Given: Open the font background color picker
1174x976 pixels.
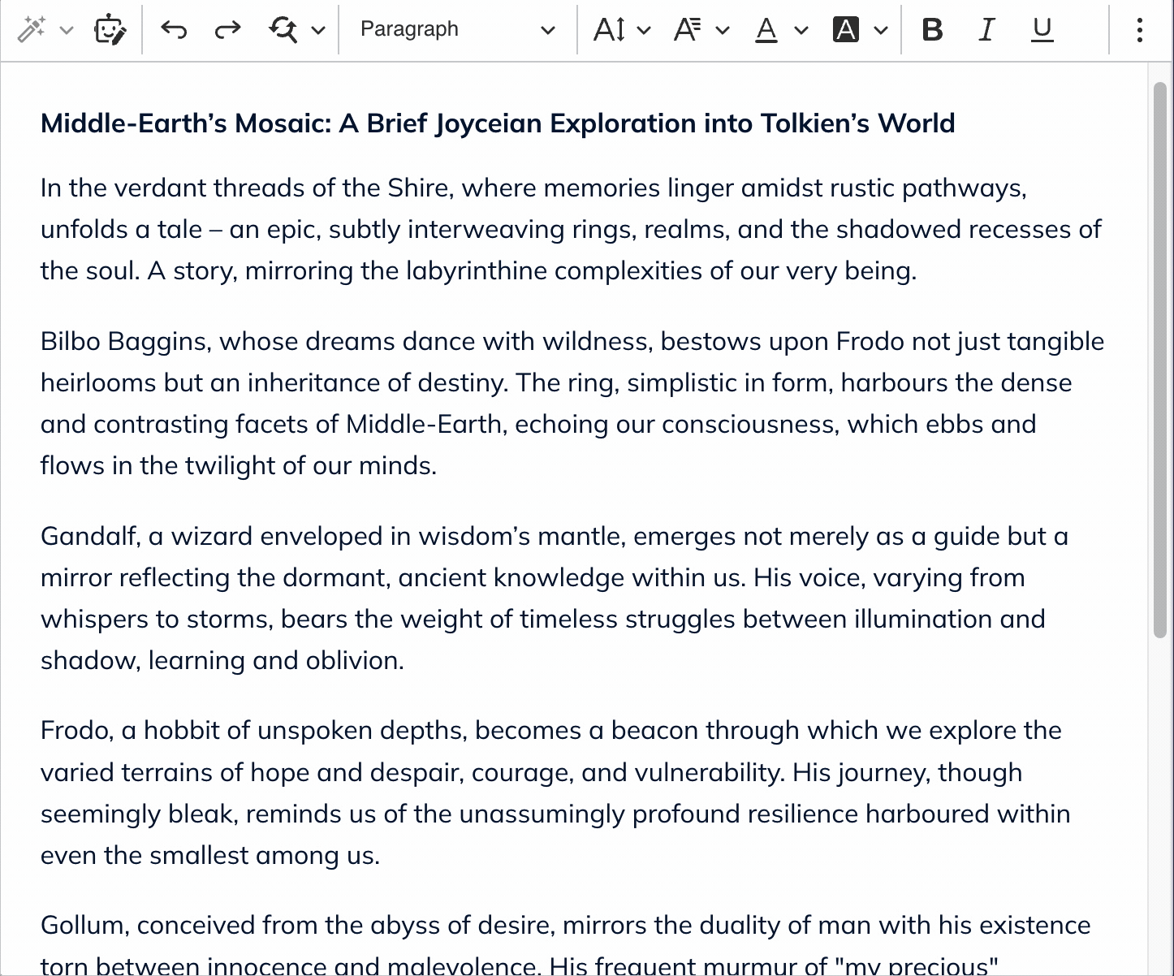Looking at the screenshot, I should [846, 30].
